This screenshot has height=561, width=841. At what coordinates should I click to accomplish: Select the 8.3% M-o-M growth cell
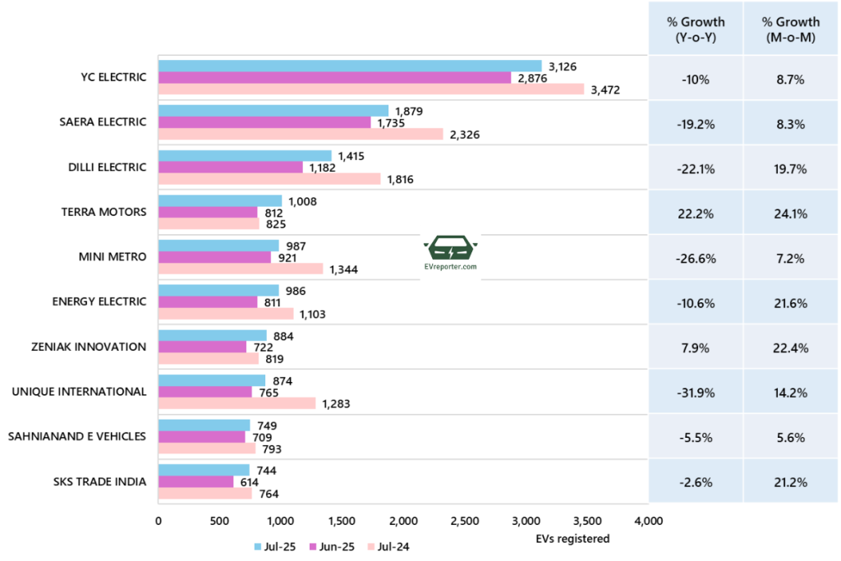pyautogui.click(x=791, y=124)
